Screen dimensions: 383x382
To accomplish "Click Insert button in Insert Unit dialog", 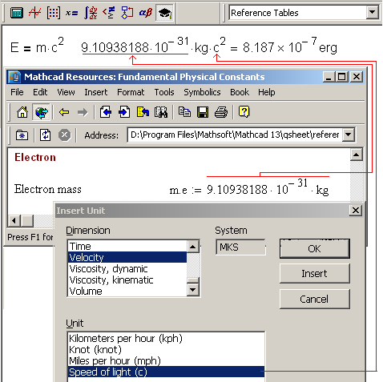I will point(314,274).
